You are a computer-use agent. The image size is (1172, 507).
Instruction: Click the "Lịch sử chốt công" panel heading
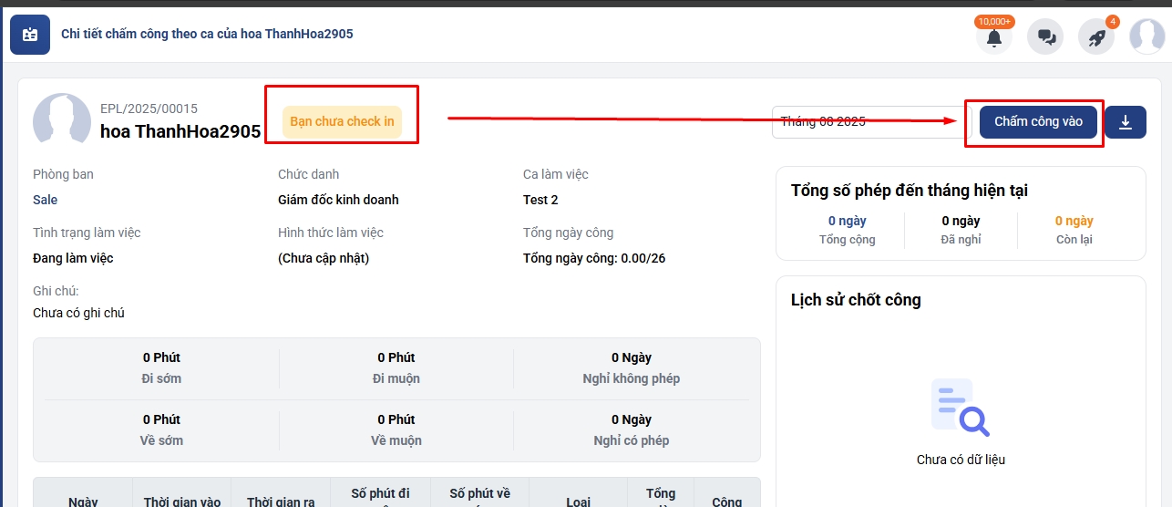[x=856, y=300]
